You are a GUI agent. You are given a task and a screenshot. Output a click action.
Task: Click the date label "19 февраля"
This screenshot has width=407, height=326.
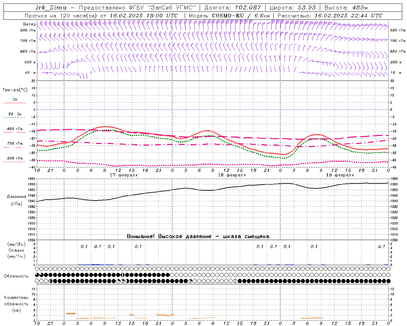point(340,175)
